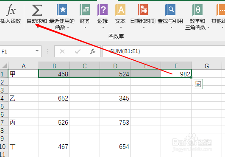Expand the Lookup and Reference dropdown arrow
225x157 pixels.
click(171, 27)
